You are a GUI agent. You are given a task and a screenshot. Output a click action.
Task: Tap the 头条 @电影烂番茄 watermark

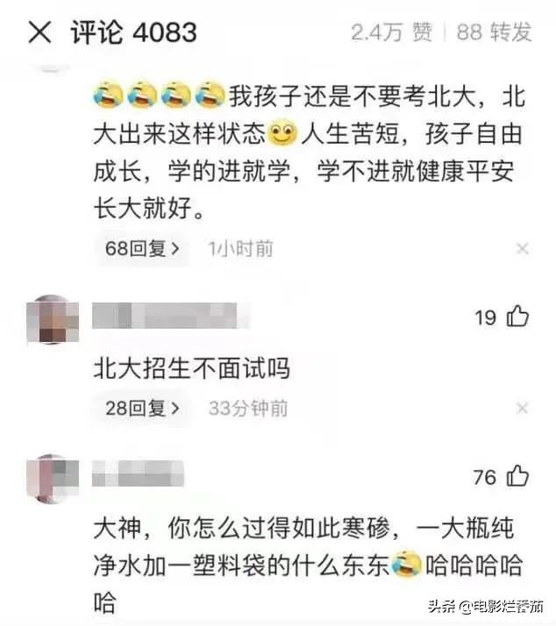[x=486, y=607]
